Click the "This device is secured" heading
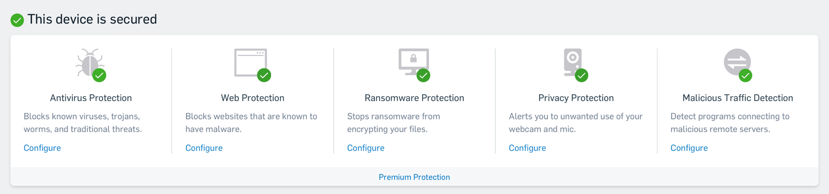829x194 pixels. click(x=92, y=19)
